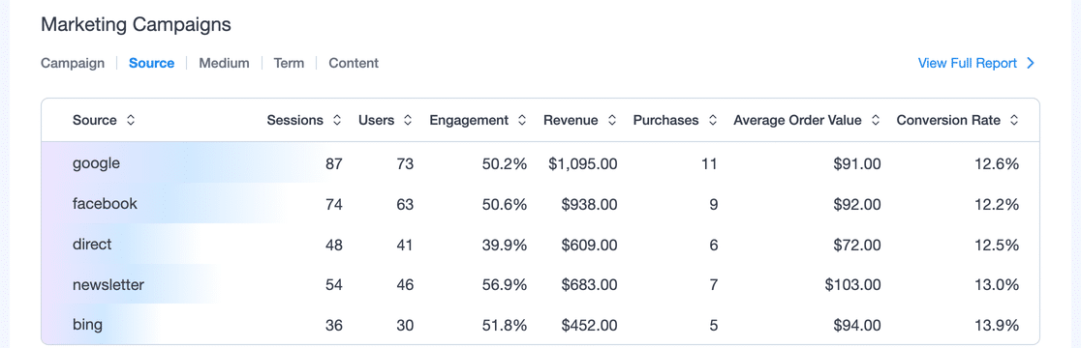Click newsletter's average order value $103.00
Screen dimensions: 1081x348
point(852,285)
